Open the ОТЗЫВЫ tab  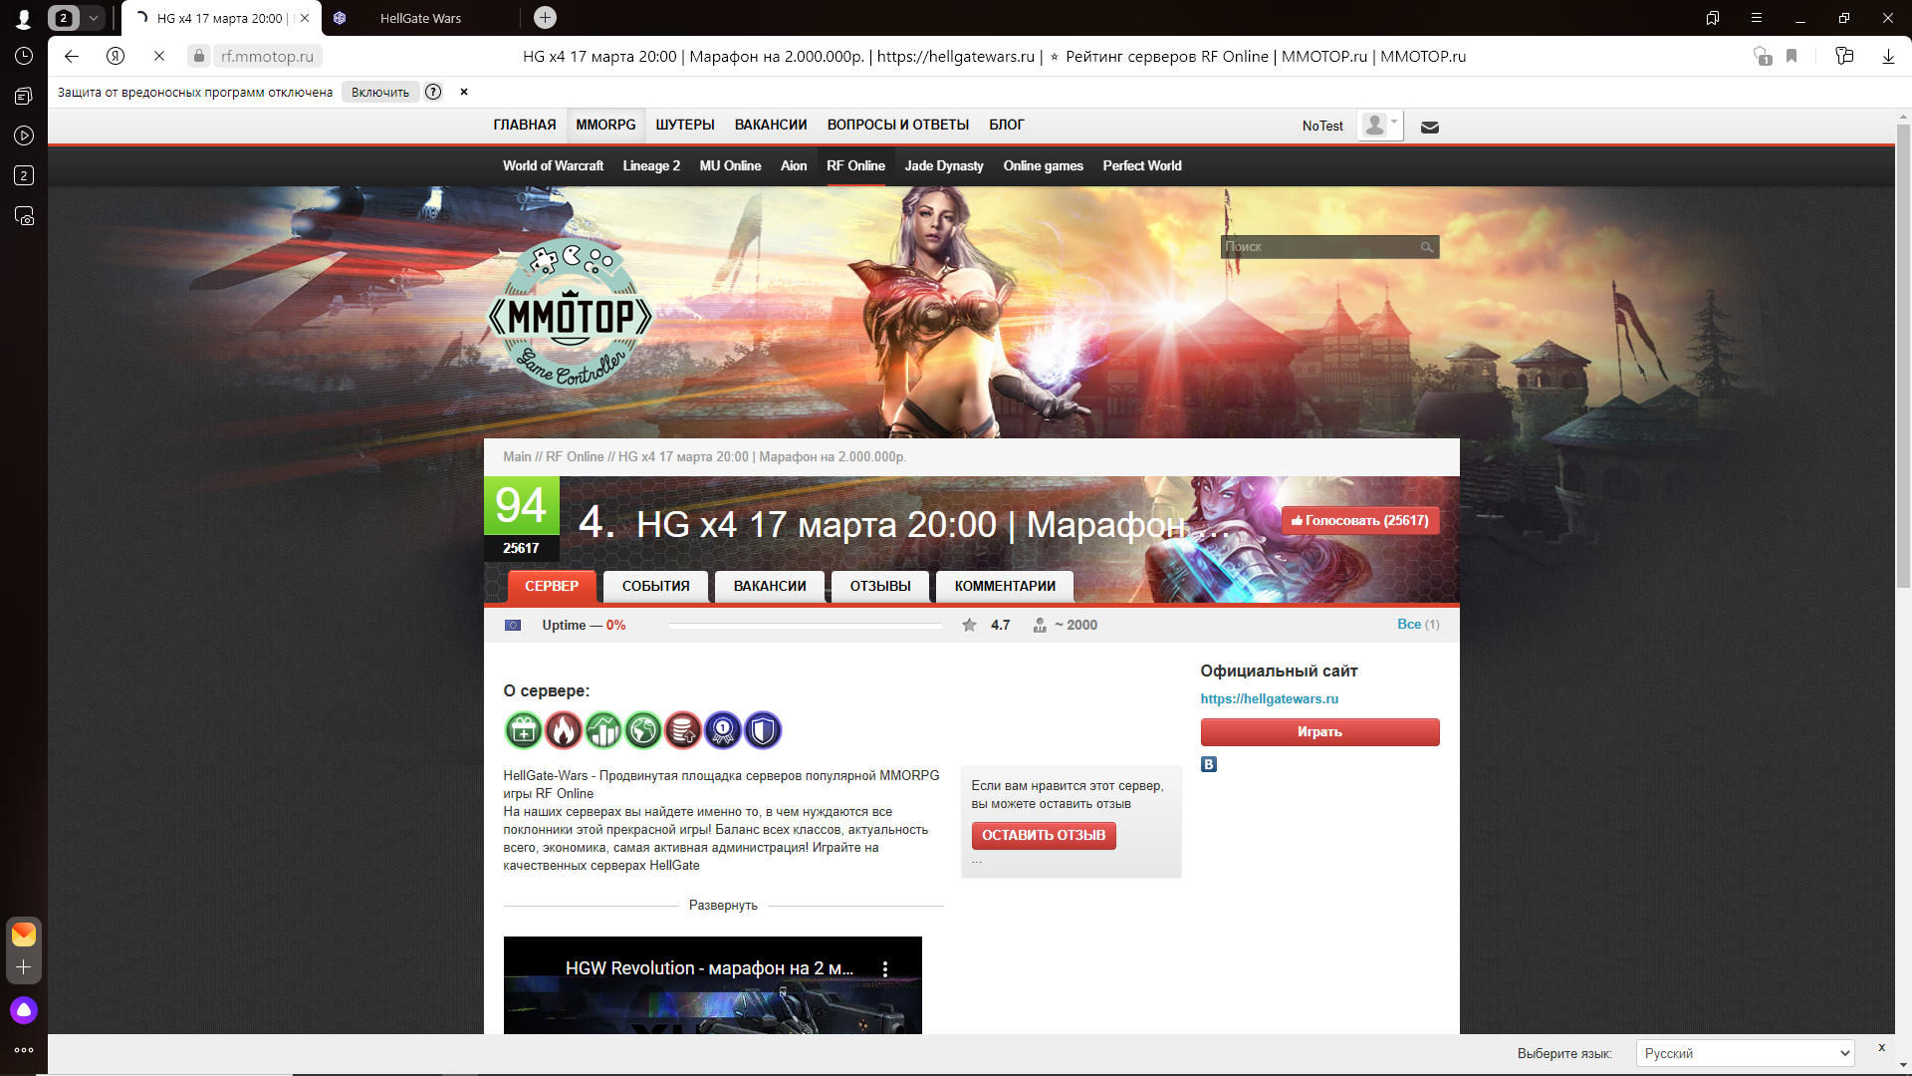pos(880,586)
